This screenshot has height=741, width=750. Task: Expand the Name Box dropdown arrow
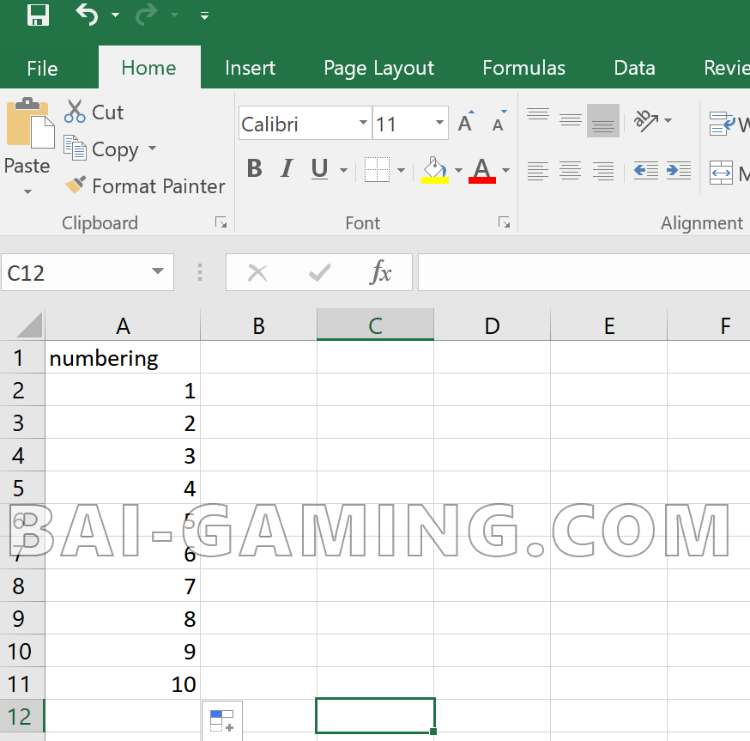[x=157, y=272]
